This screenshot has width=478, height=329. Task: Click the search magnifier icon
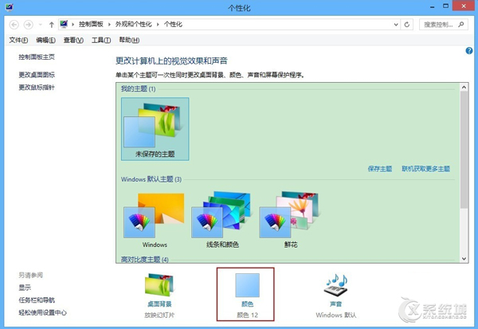point(461,25)
